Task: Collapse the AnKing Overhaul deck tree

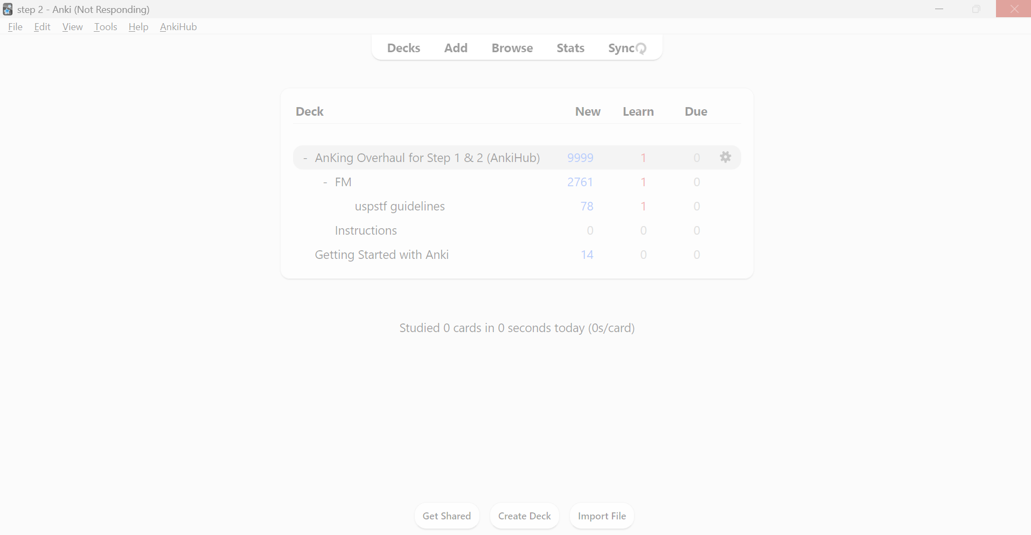Action: point(305,158)
